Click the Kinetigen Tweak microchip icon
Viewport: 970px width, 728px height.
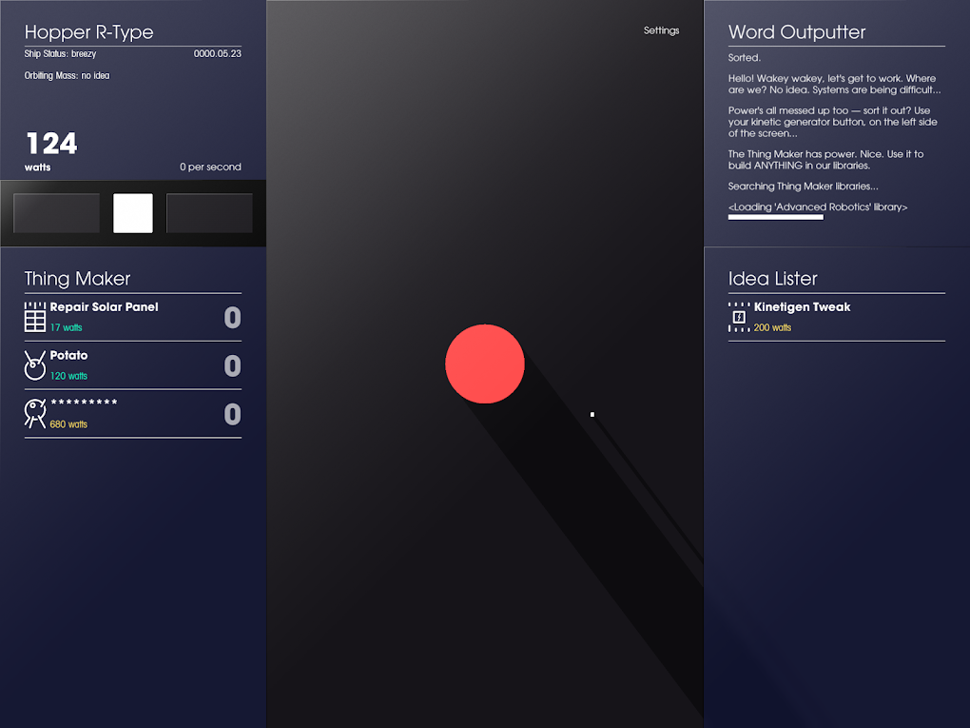[x=738, y=315]
